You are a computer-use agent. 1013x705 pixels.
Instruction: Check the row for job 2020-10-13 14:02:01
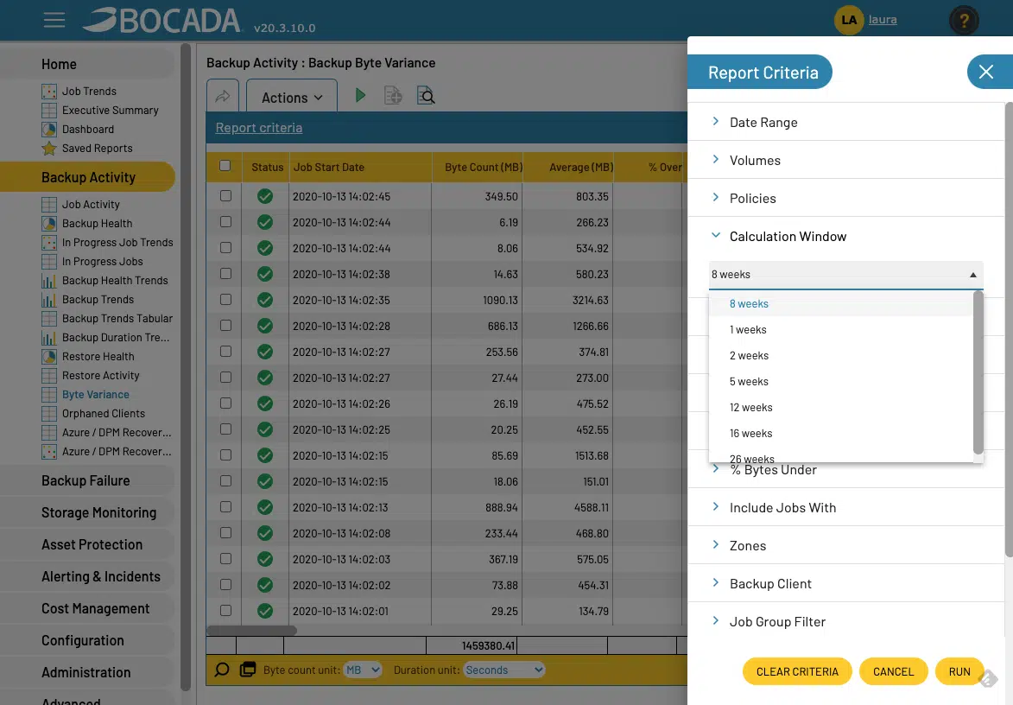225,610
